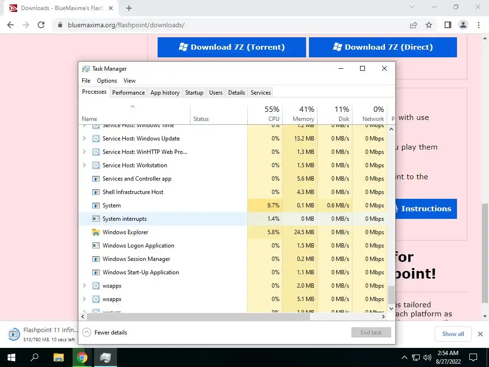Click the blue Instructions button
The image size is (489, 367).
coord(426,209)
